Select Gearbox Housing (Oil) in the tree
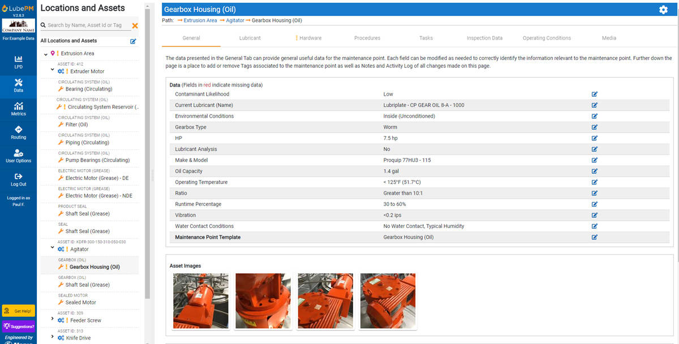This screenshot has width=679, height=344. [x=94, y=267]
